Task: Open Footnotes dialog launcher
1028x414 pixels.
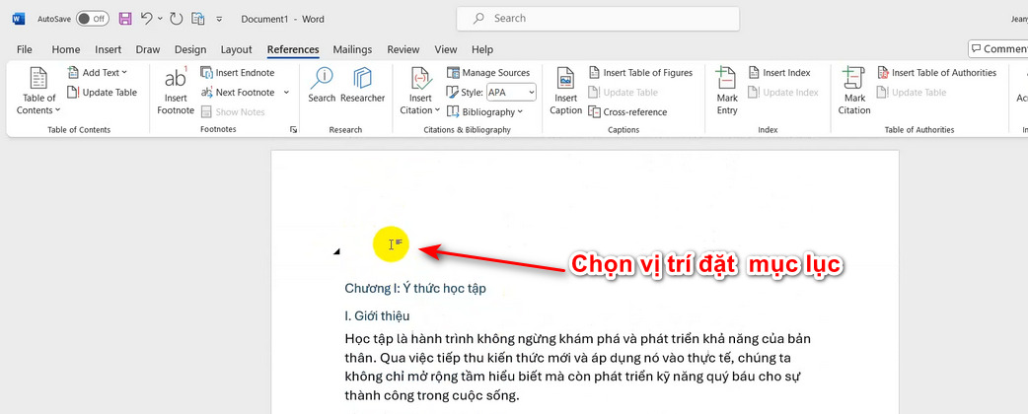Action: click(x=293, y=130)
